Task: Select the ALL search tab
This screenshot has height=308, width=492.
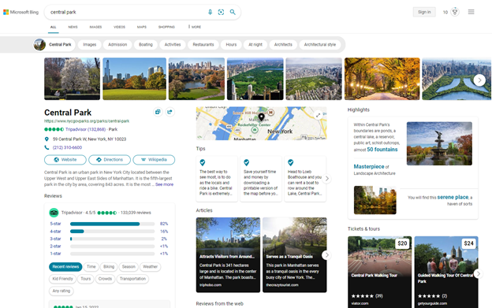Action: click(x=54, y=27)
